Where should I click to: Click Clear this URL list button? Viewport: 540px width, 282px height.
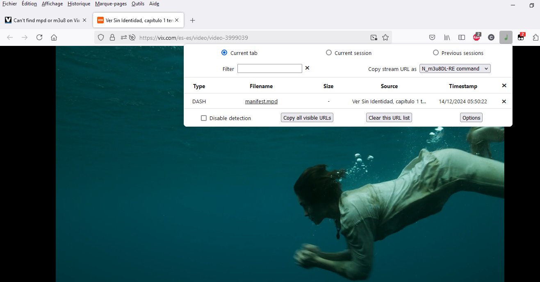point(389,118)
